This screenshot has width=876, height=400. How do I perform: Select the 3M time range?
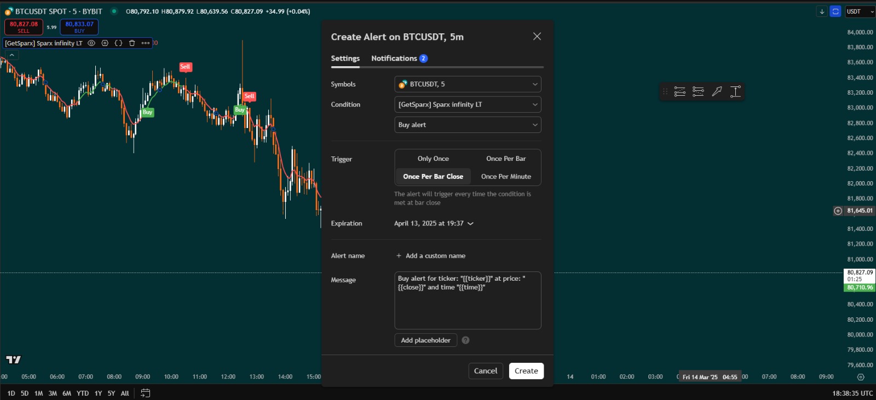pyautogui.click(x=53, y=393)
